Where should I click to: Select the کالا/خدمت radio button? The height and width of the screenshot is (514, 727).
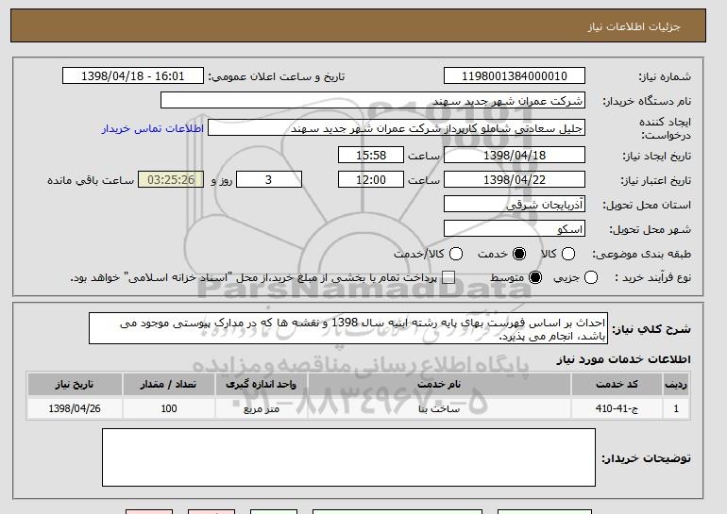click(456, 254)
